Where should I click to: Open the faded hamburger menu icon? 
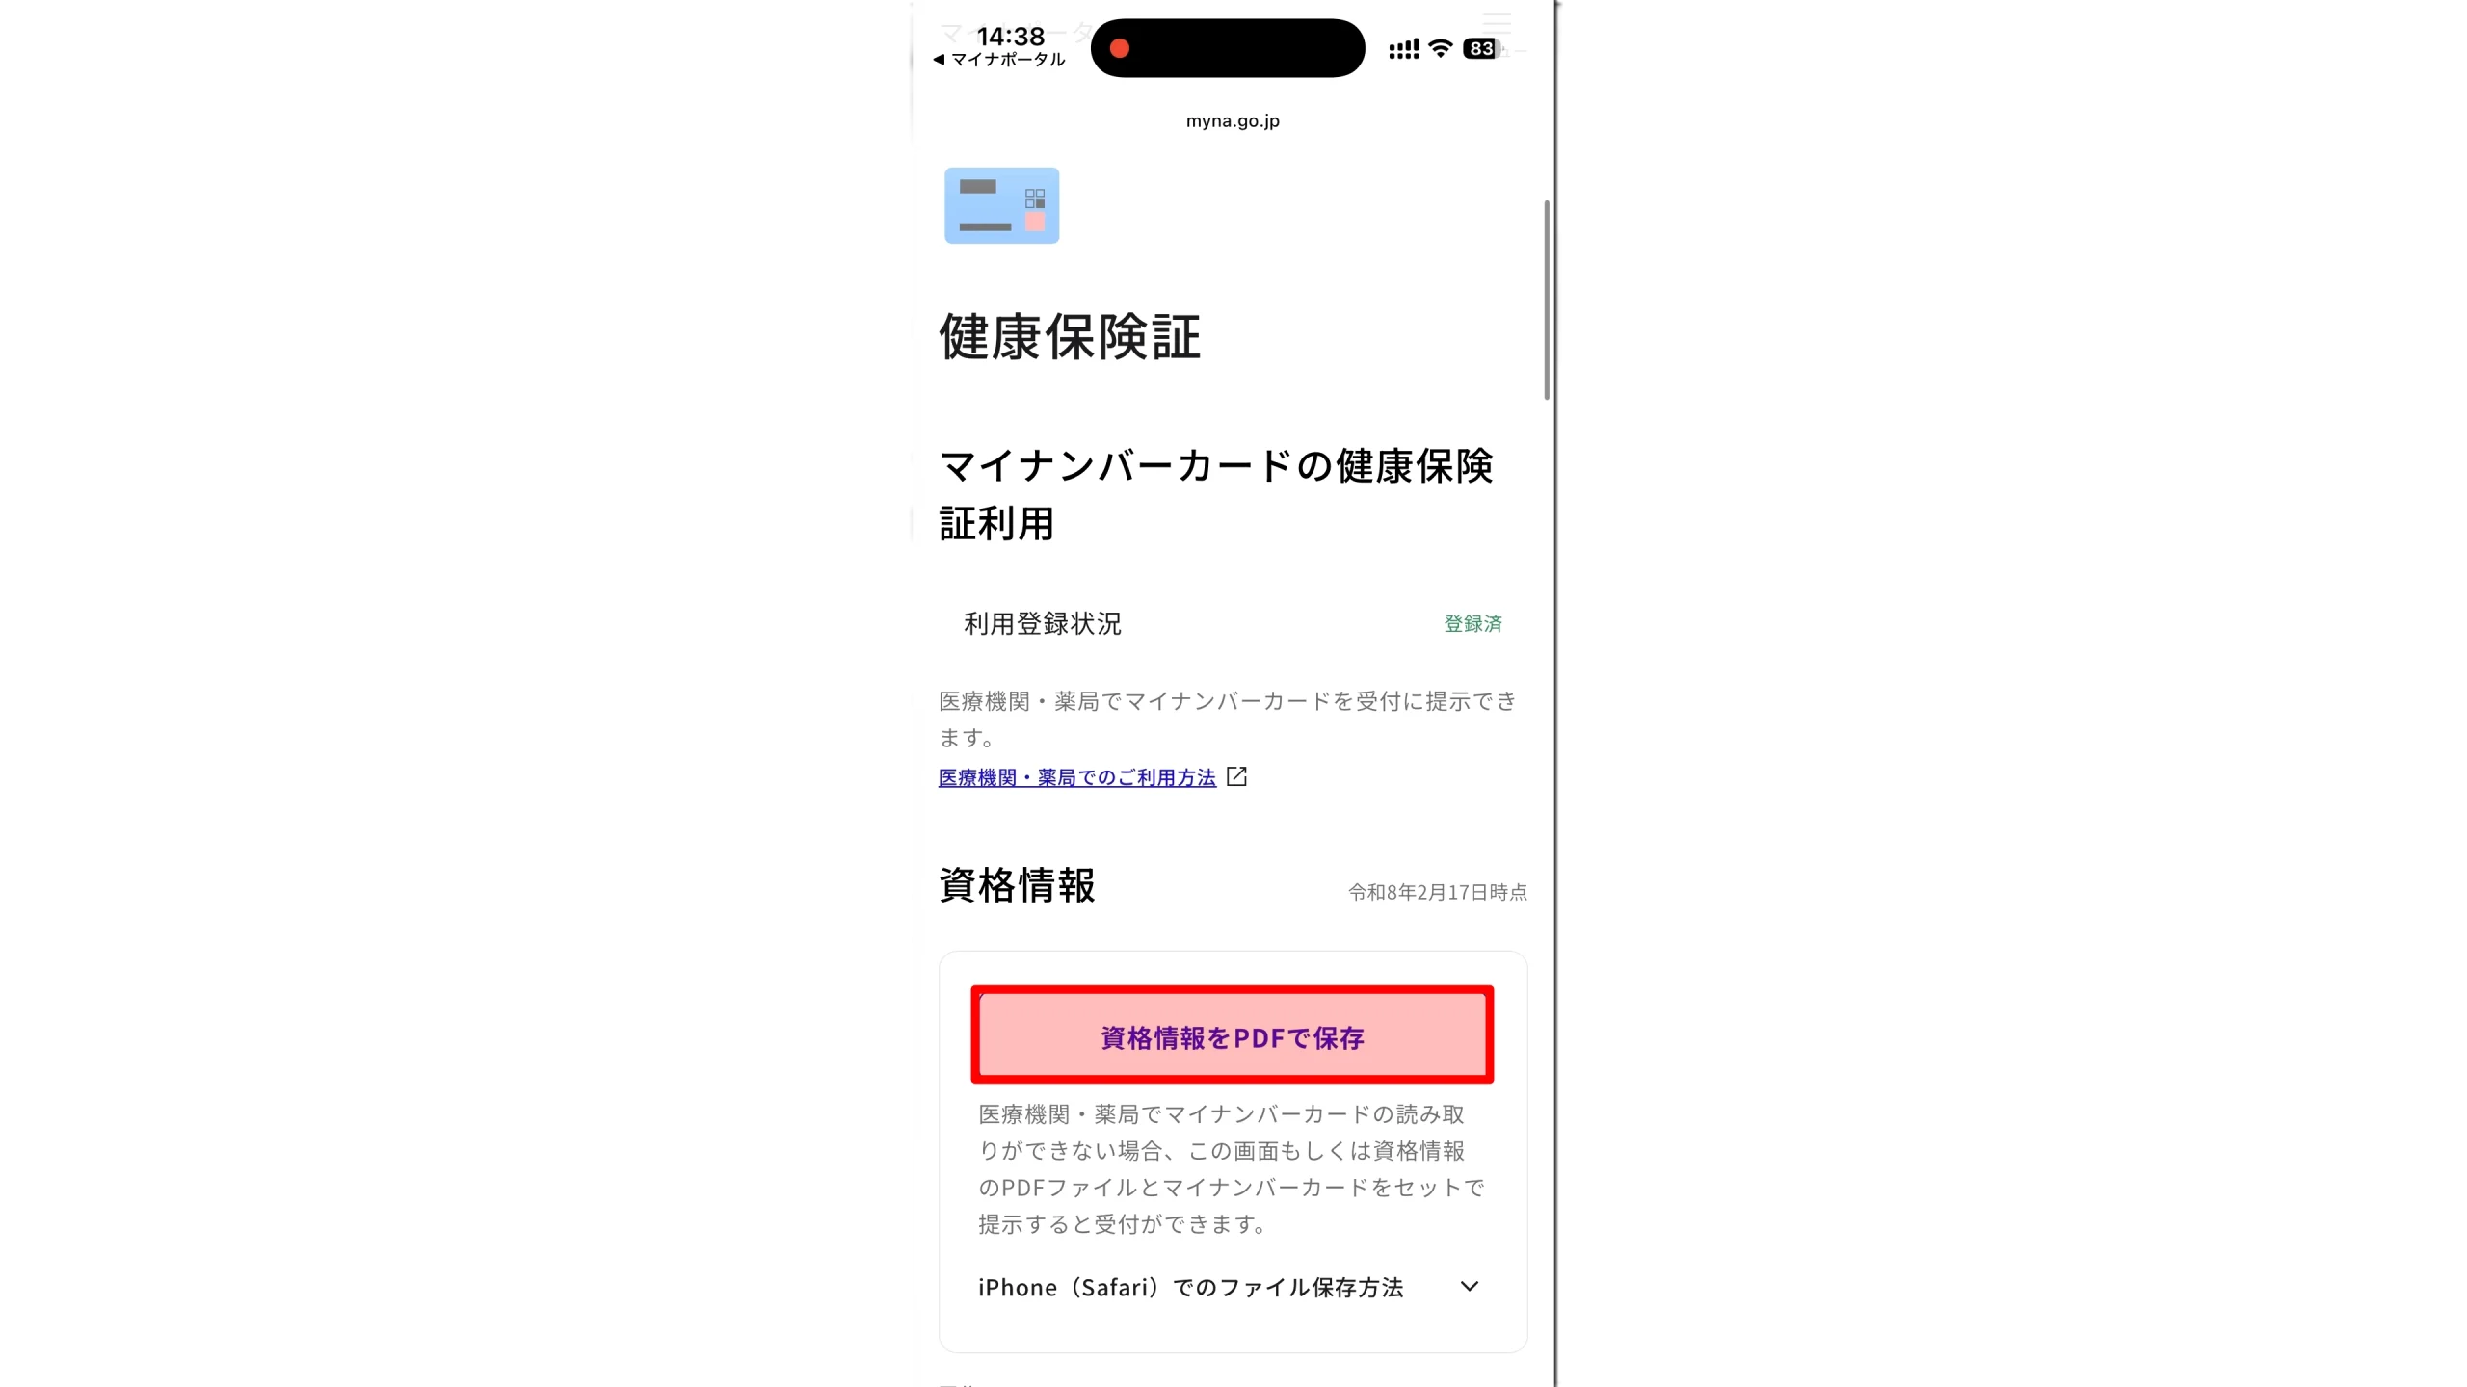point(1497,23)
